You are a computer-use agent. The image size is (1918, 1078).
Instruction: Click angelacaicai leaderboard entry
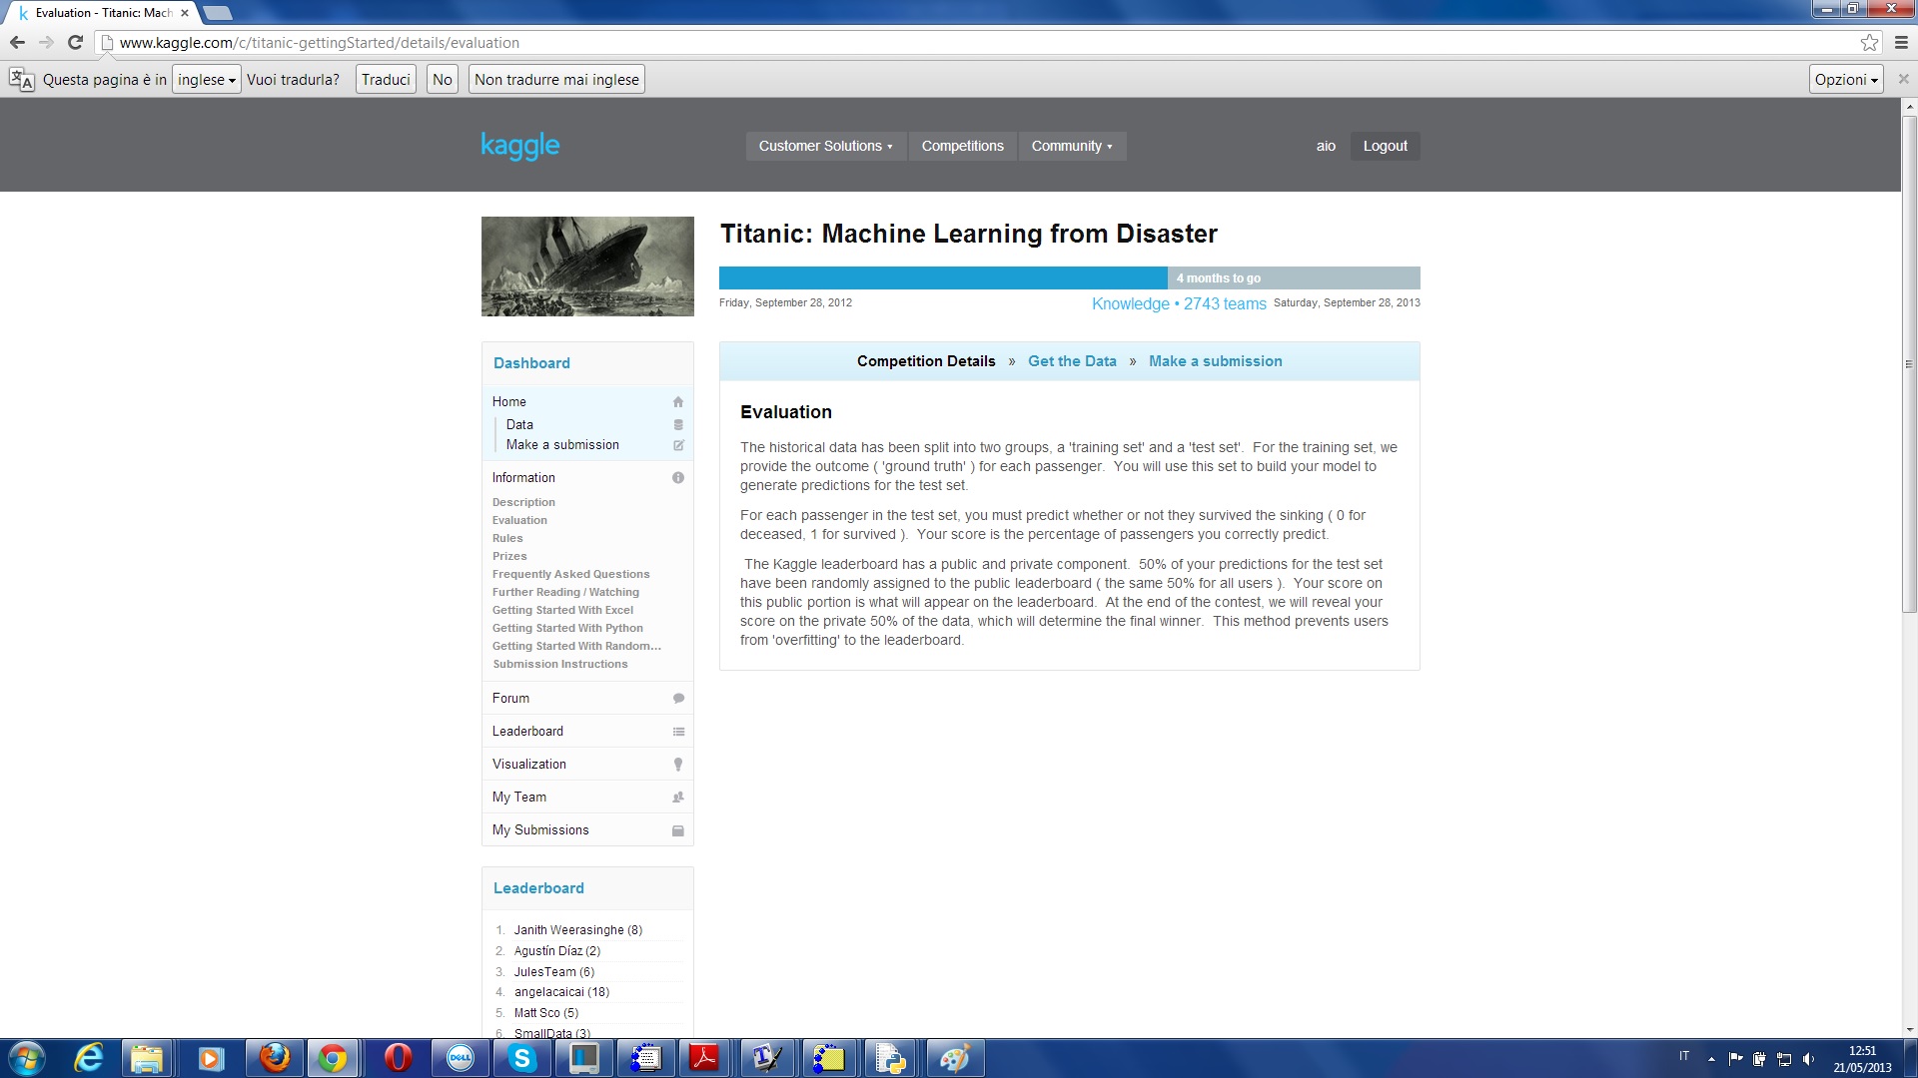click(561, 992)
